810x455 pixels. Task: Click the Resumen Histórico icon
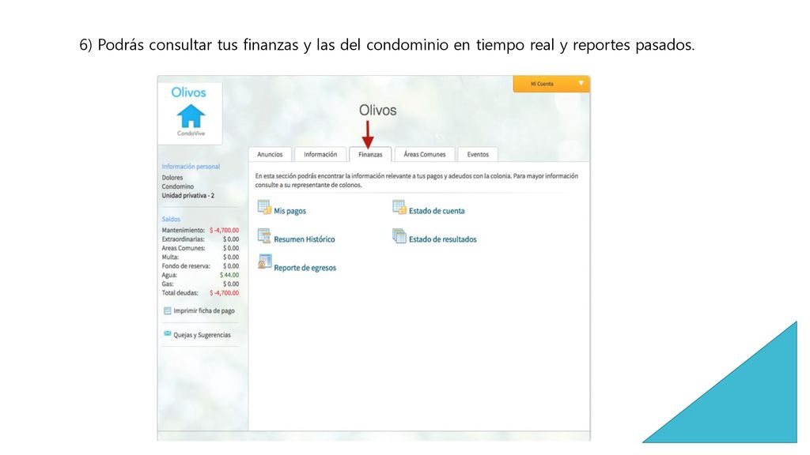(x=264, y=235)
